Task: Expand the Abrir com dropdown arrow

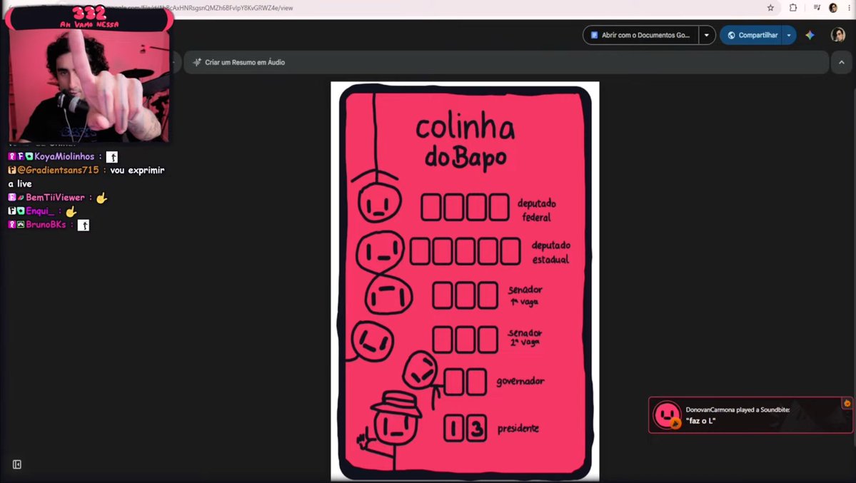Action: tap(707, 35)
